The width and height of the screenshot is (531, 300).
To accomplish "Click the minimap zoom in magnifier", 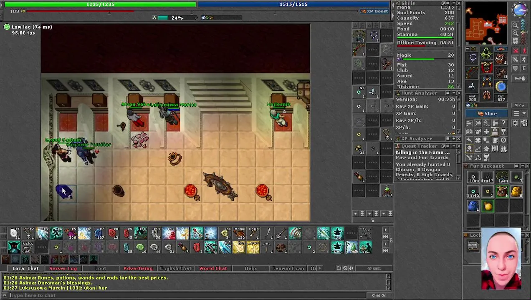I will click(x=515, y=33).
